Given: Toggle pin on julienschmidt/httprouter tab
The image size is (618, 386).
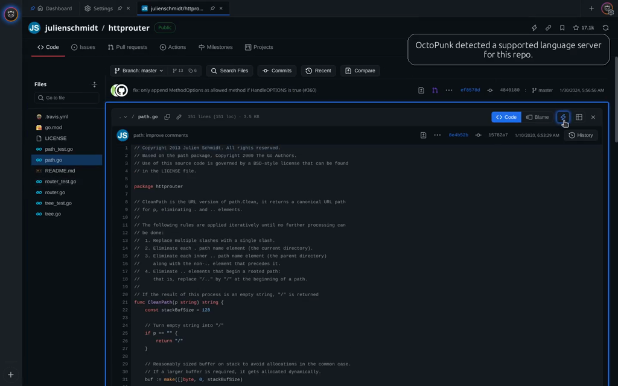Looking at the screenshot, I should 212,8.
